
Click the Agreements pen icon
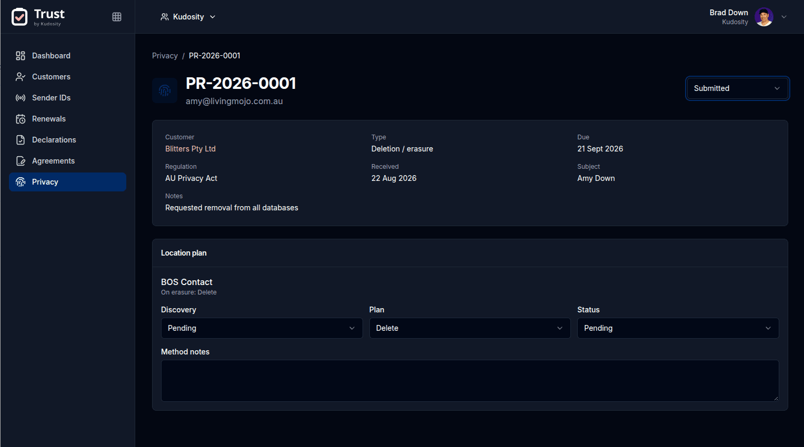tap(21, 161)
